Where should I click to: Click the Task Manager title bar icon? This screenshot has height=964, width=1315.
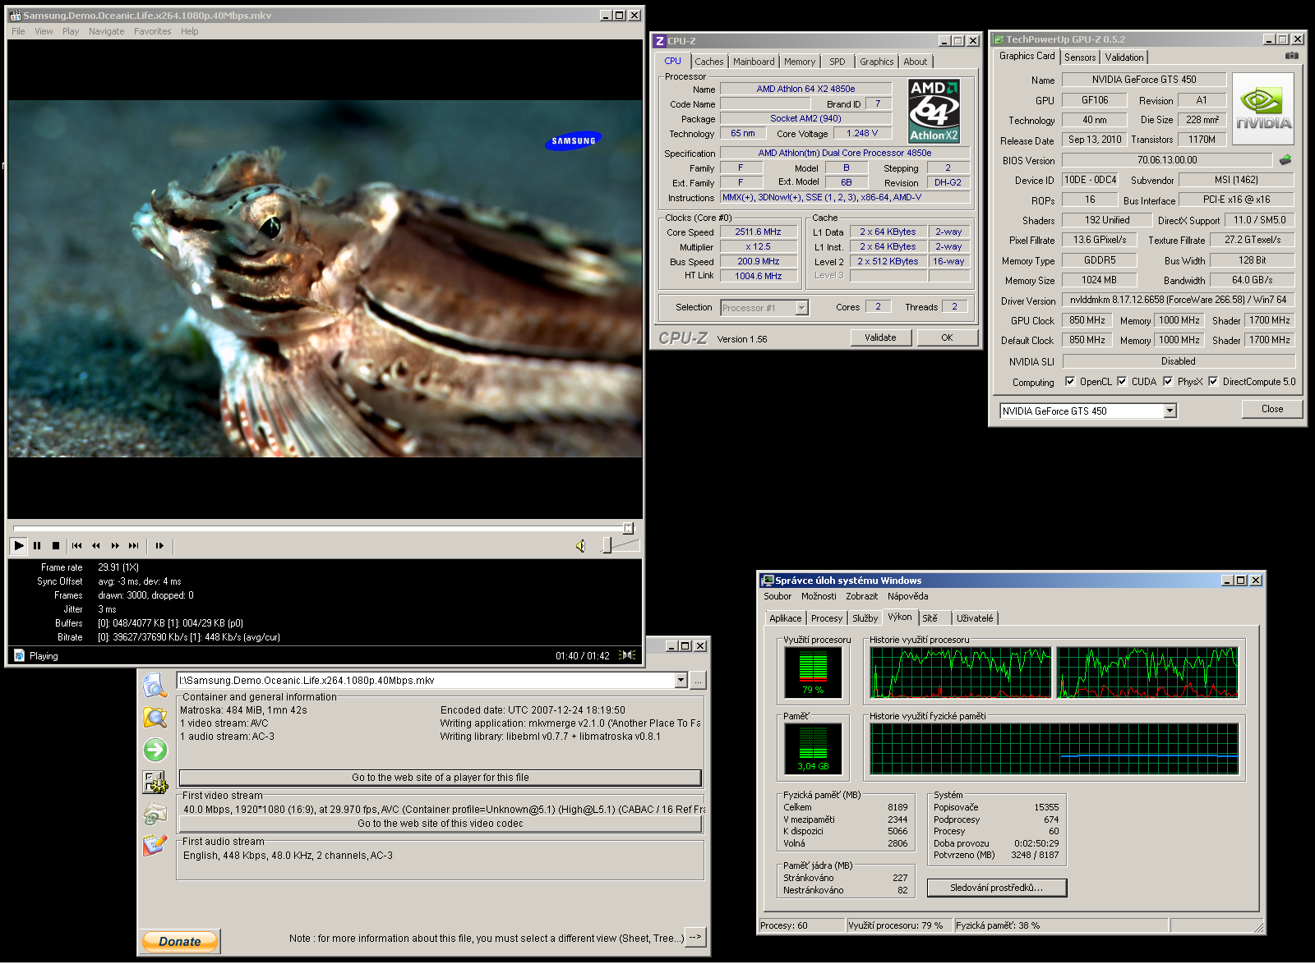[x=768, y=581]
